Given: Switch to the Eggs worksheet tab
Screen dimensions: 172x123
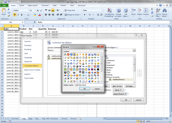Looking at the screenshot, I should [x=30, y=119].
